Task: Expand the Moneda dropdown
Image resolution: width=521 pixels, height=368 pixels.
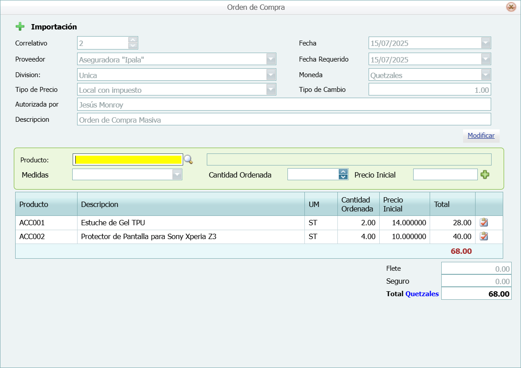Action: click(486, 75)
